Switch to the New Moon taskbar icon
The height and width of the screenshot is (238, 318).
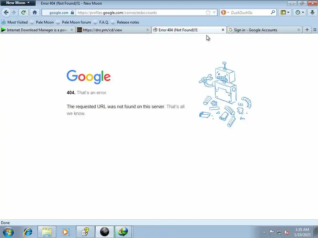pos(104,232)
